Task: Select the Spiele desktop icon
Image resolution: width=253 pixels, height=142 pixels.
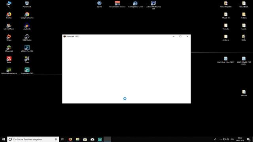Action: point(99,4)
